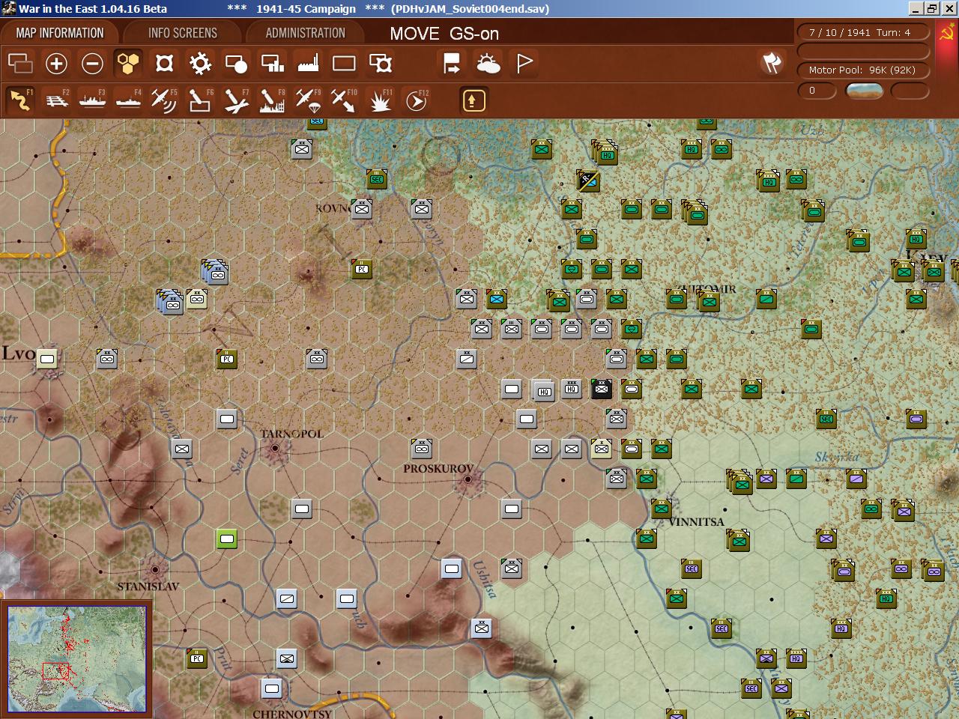Click the ROVNO city label
The width and height of the screenshot is (959, 719).
[x=333, y=207]
